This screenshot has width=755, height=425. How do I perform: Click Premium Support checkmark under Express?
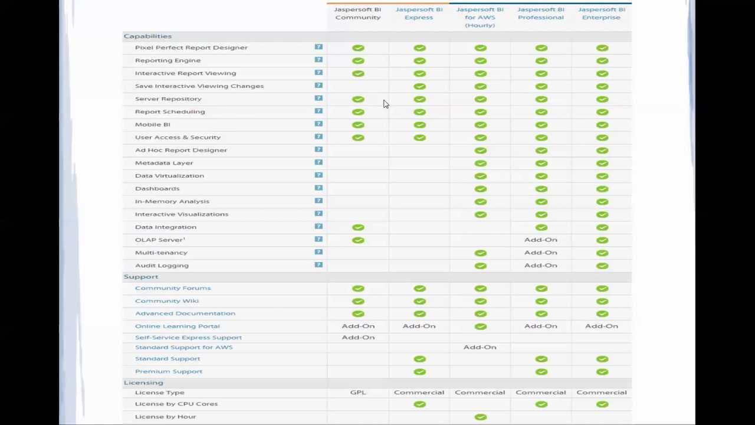coord(419,372)
